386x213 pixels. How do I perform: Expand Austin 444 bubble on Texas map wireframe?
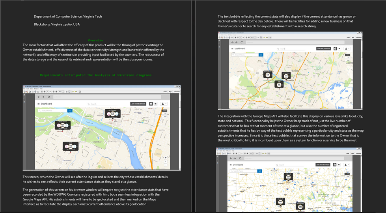pos(284,202)
